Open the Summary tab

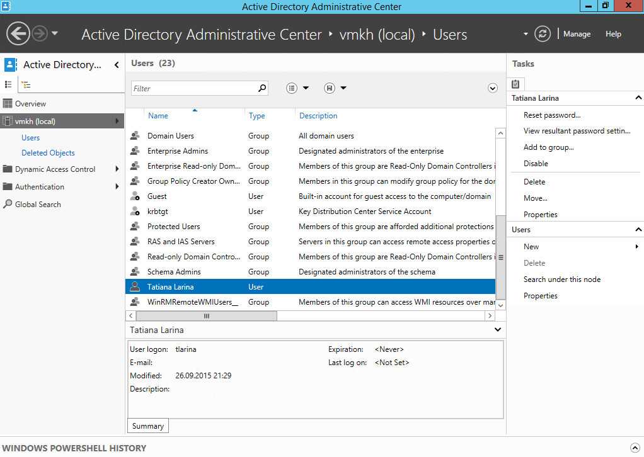coord(148,426)
